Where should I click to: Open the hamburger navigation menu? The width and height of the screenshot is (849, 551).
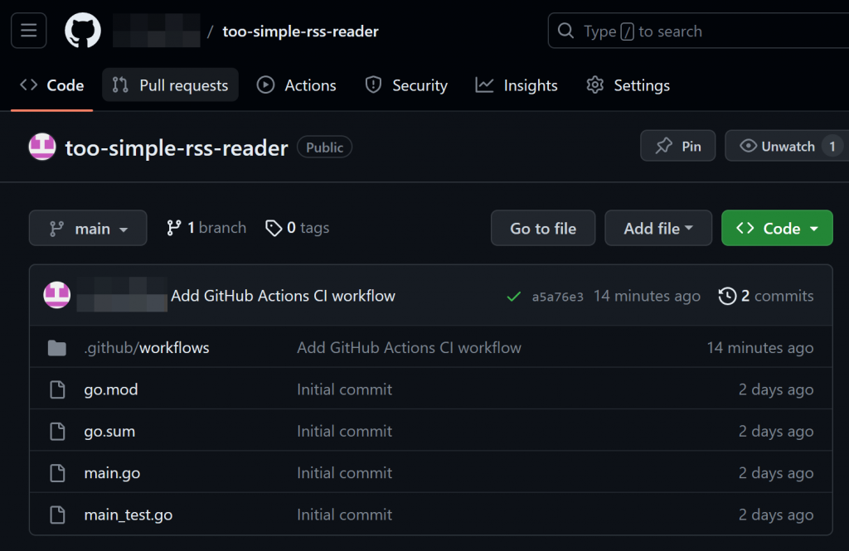point(29,31)
